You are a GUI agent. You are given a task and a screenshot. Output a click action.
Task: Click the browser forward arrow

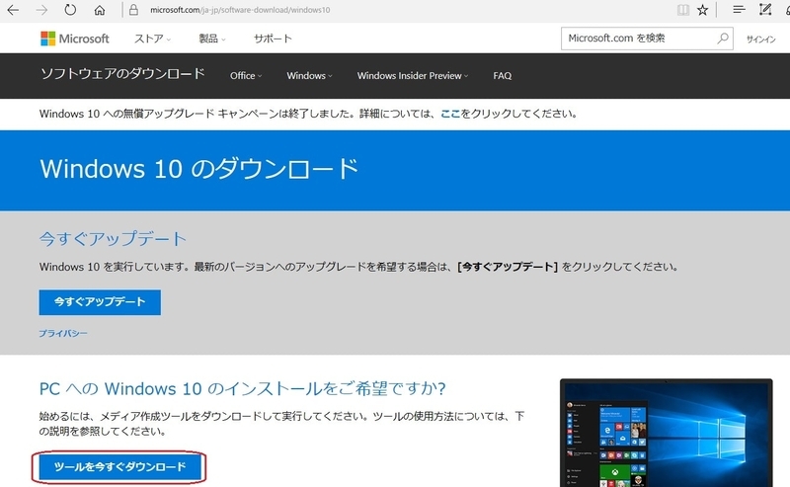(41, 10)
